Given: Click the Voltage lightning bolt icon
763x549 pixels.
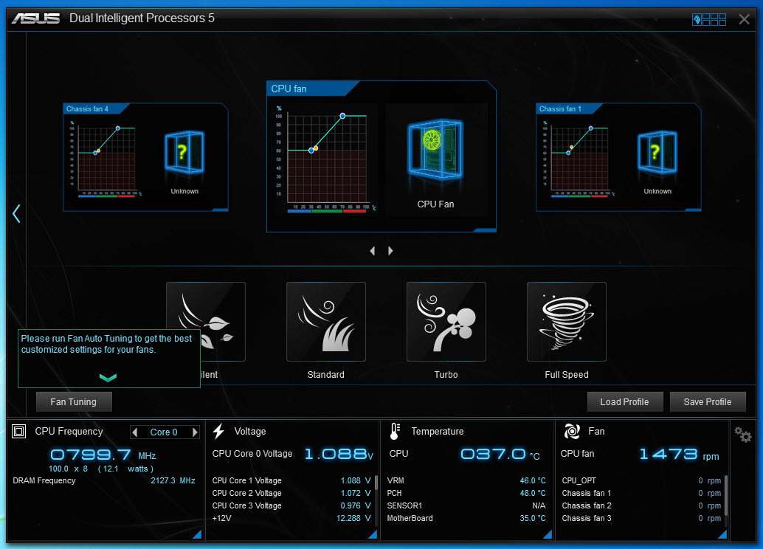Looking at the screenshot, I should 218,431.
